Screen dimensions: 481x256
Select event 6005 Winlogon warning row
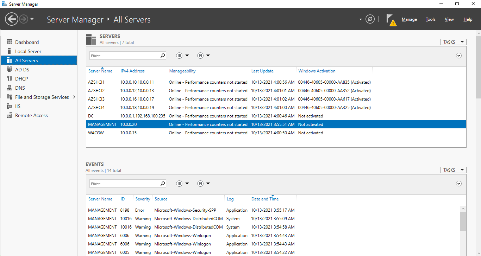[x=273, y=252]
